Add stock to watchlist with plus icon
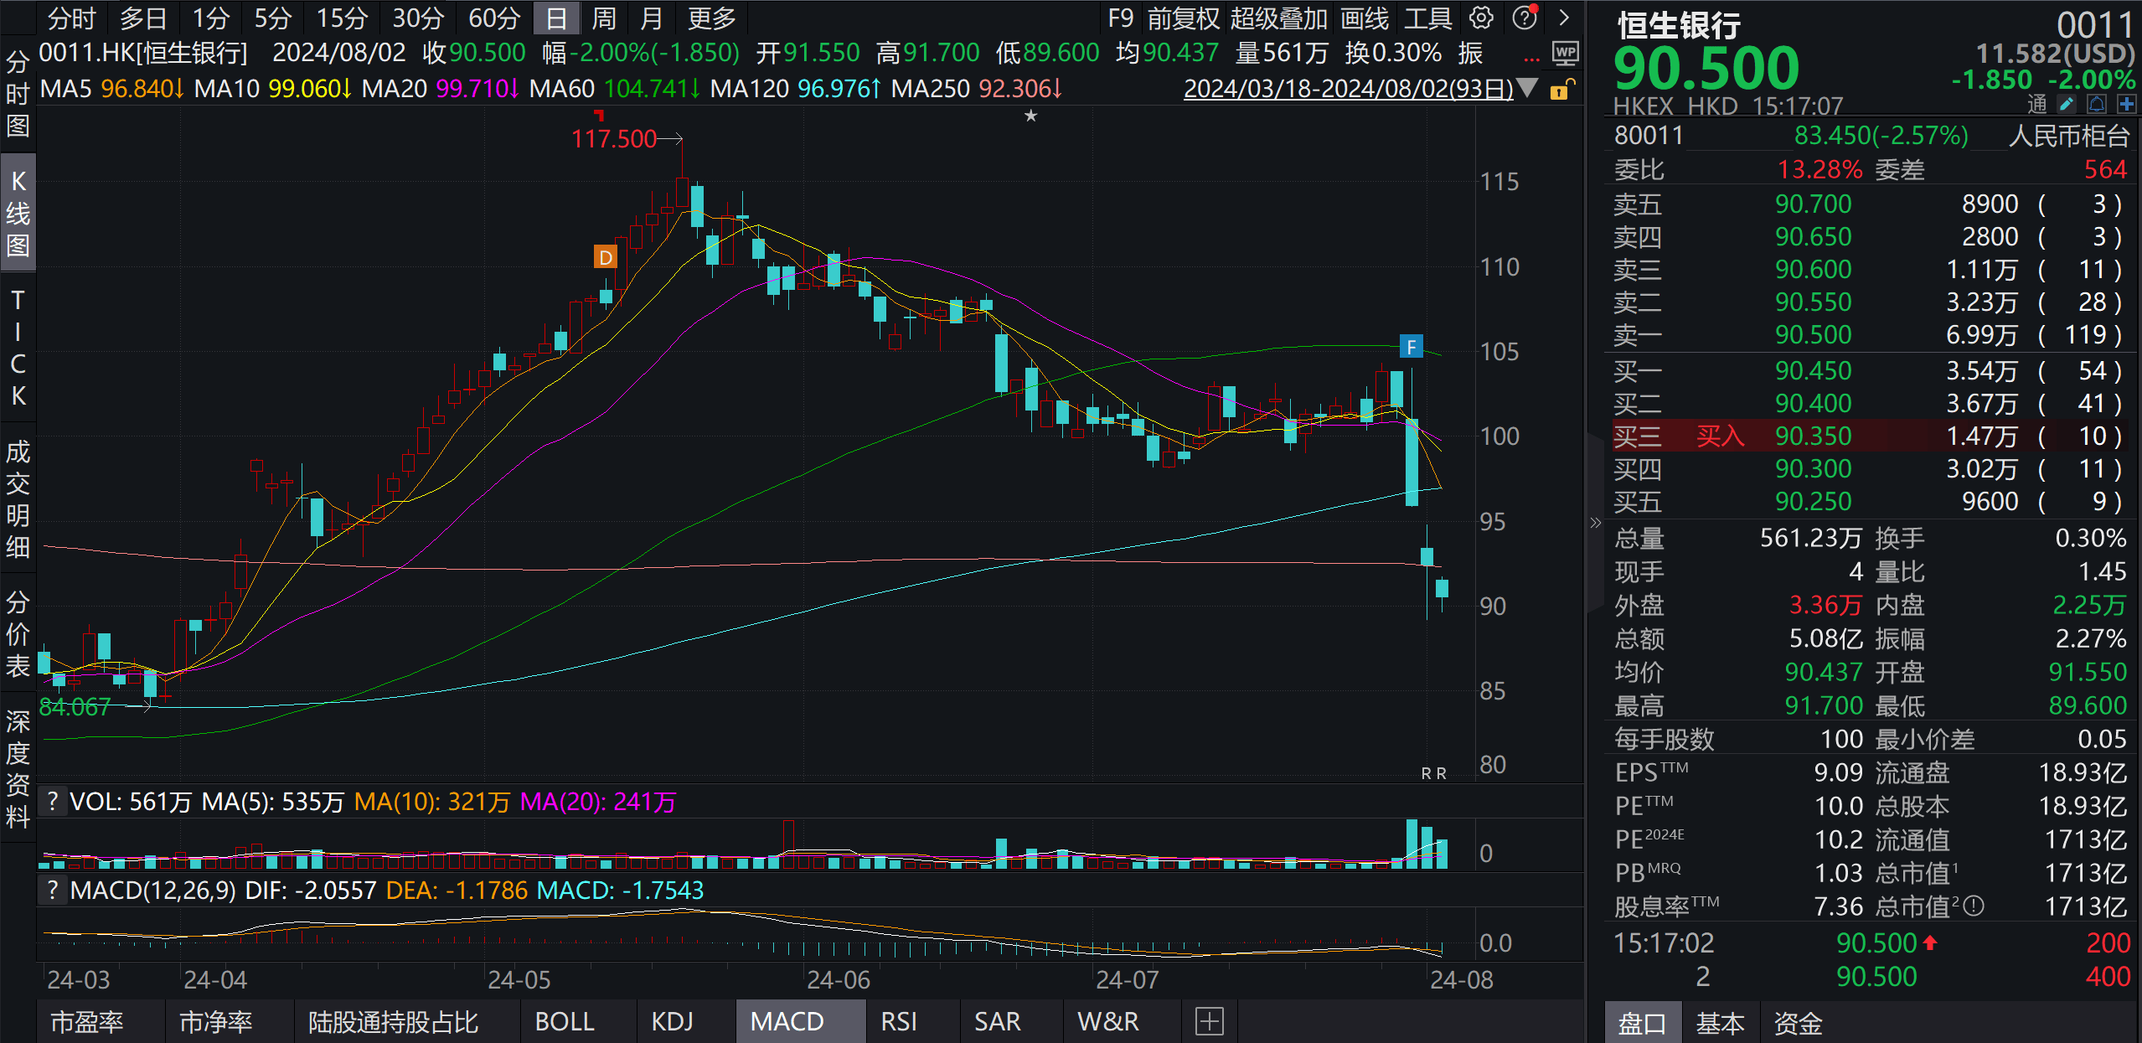Viewport: 2142px width, 1043px height. (2126, 104)
